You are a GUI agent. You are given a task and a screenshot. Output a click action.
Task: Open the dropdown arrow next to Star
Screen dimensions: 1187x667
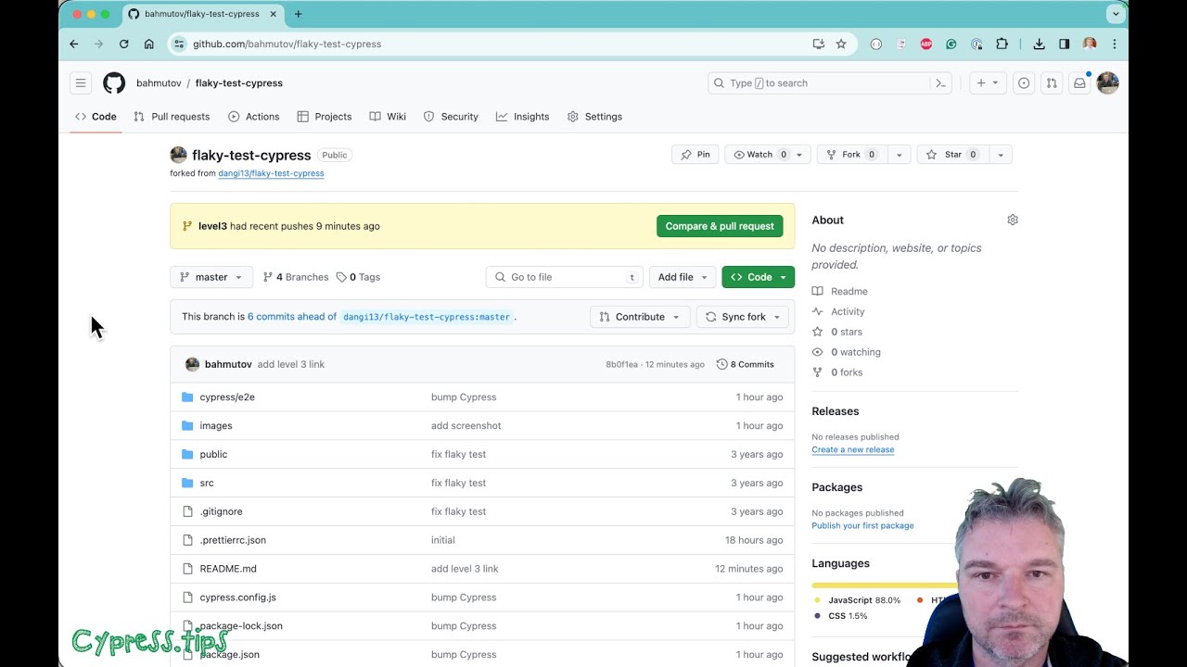(x=1001, y=155)
